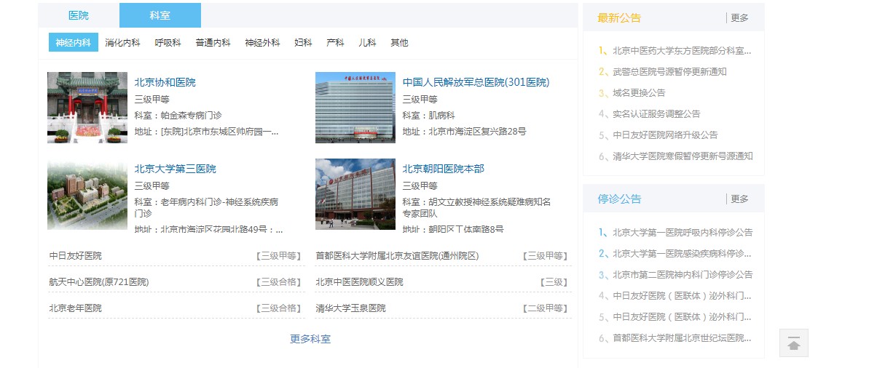The width and height of the screenshot is (885, 368).
Task: Open 首都医科大学附属北京世纪坛医院 notice
Action: pyautogui.click(x=682, y=338)
